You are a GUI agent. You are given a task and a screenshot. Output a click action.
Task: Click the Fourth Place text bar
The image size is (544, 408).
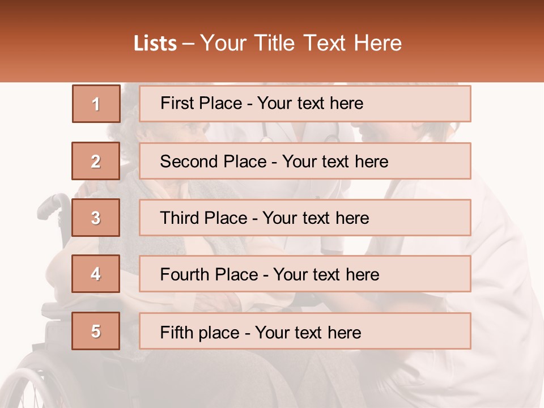(305, 274)
